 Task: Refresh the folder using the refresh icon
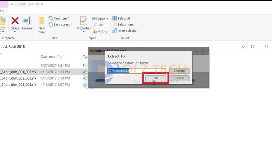(253, 47)
